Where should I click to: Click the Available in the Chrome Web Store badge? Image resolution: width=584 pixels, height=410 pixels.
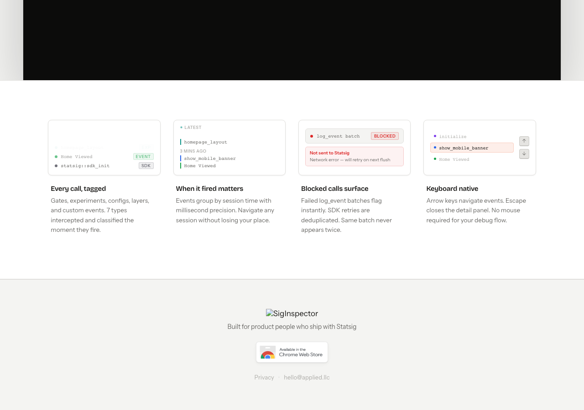coord(292,352)
